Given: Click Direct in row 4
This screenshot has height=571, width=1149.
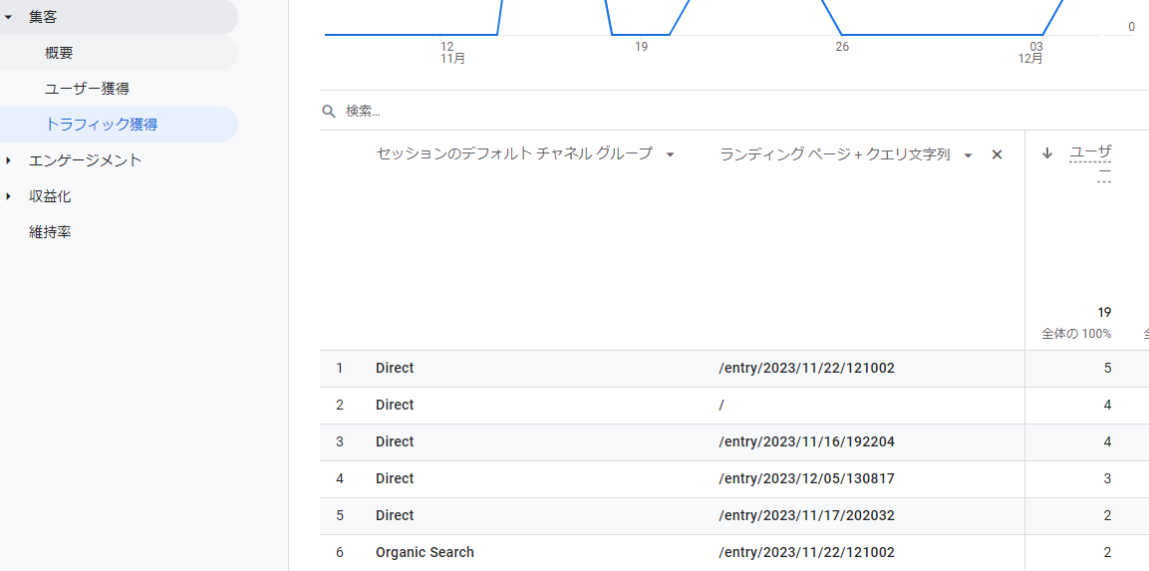Looking at the screenshot, I should point(395,478).
